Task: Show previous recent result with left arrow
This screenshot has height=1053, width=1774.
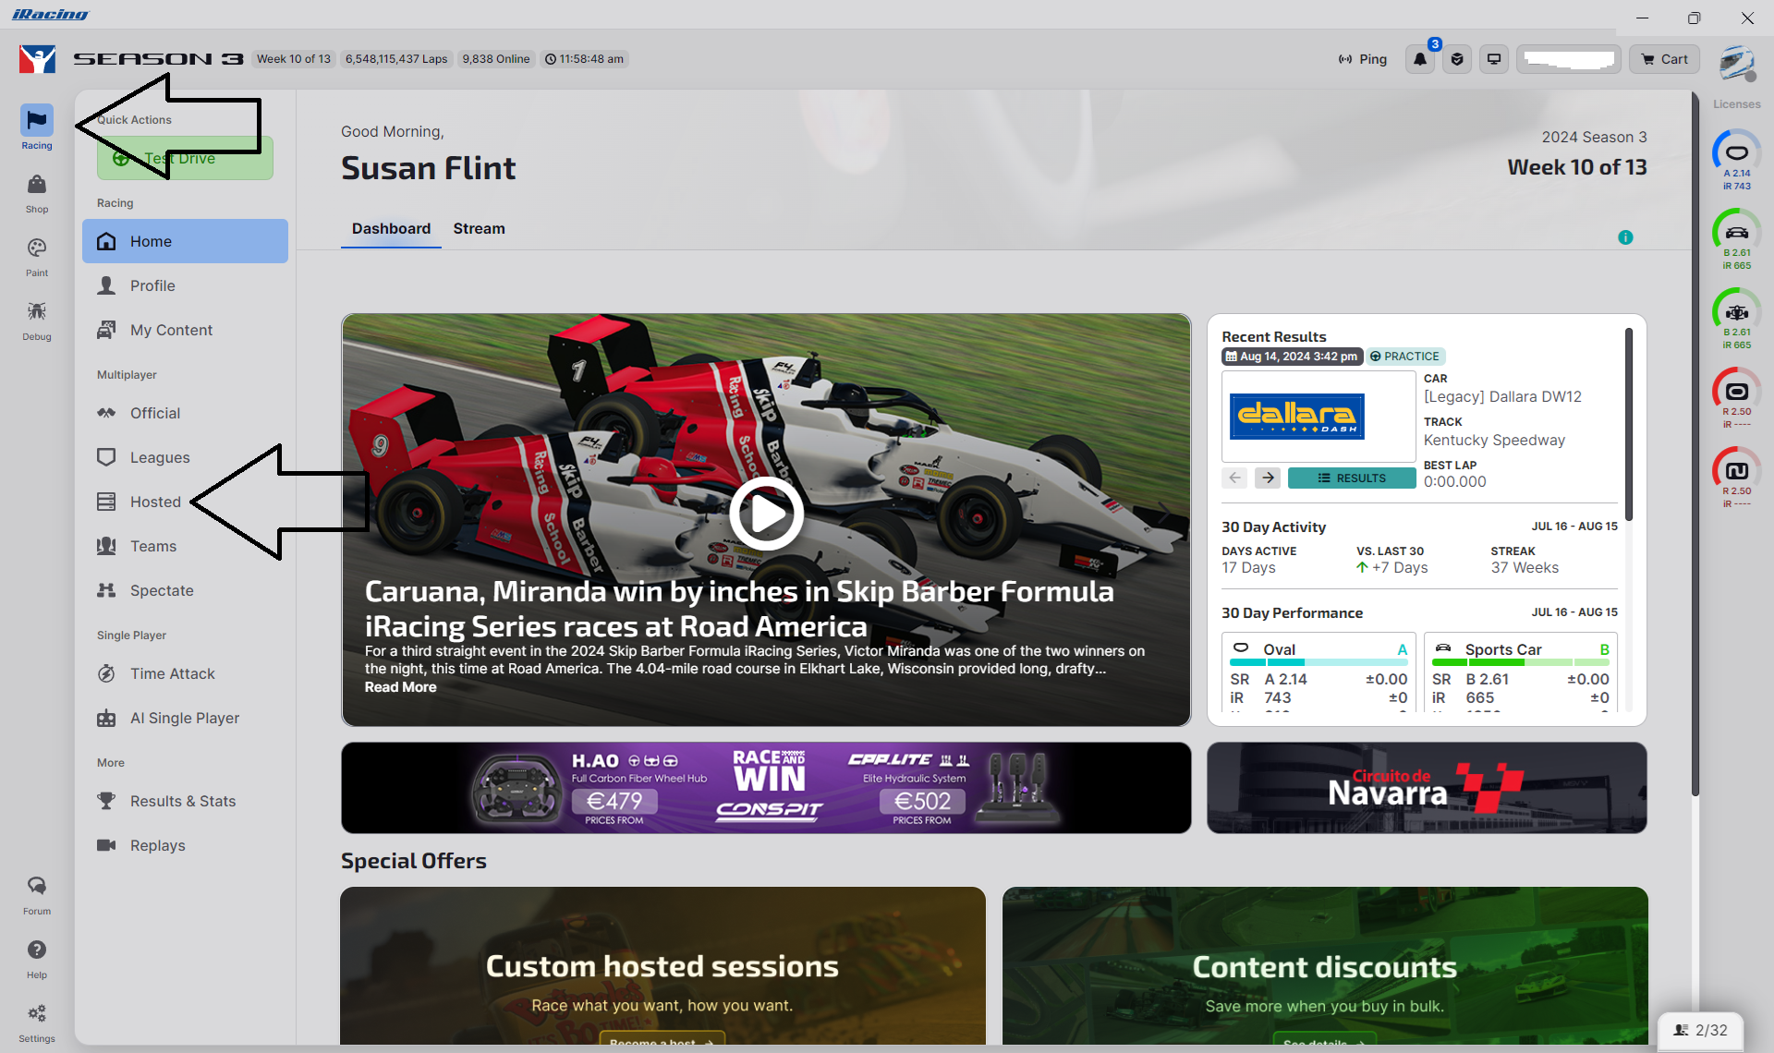Action: (x=1234, y=478)
